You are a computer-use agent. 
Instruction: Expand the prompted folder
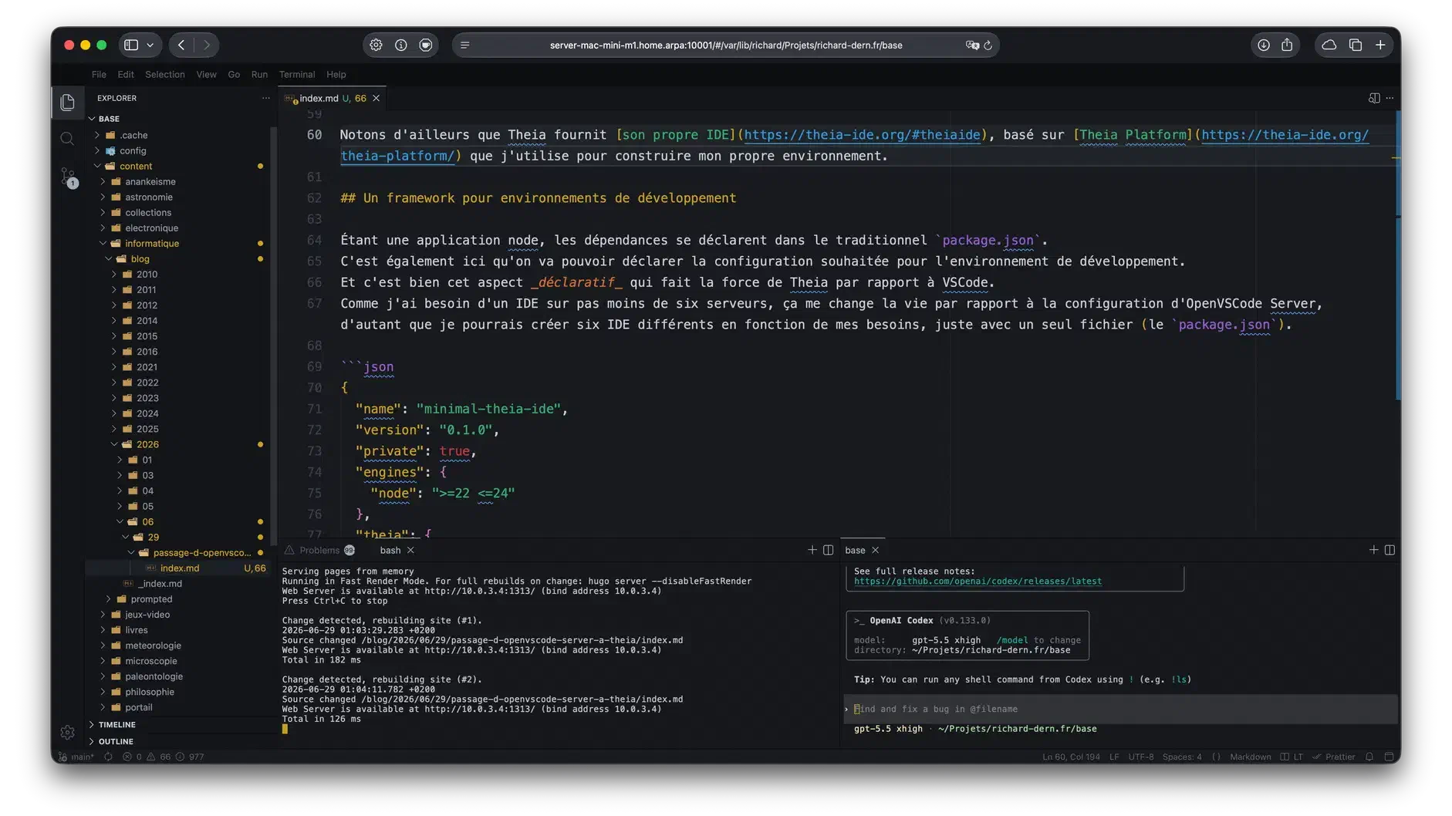[151, 599]
